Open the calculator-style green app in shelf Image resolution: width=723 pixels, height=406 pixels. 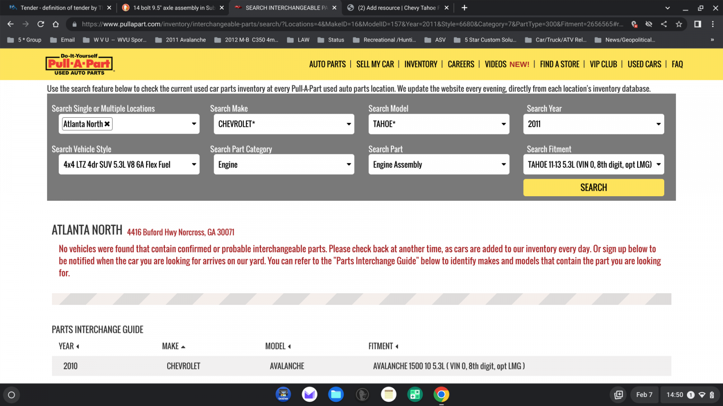pos(415,395)
